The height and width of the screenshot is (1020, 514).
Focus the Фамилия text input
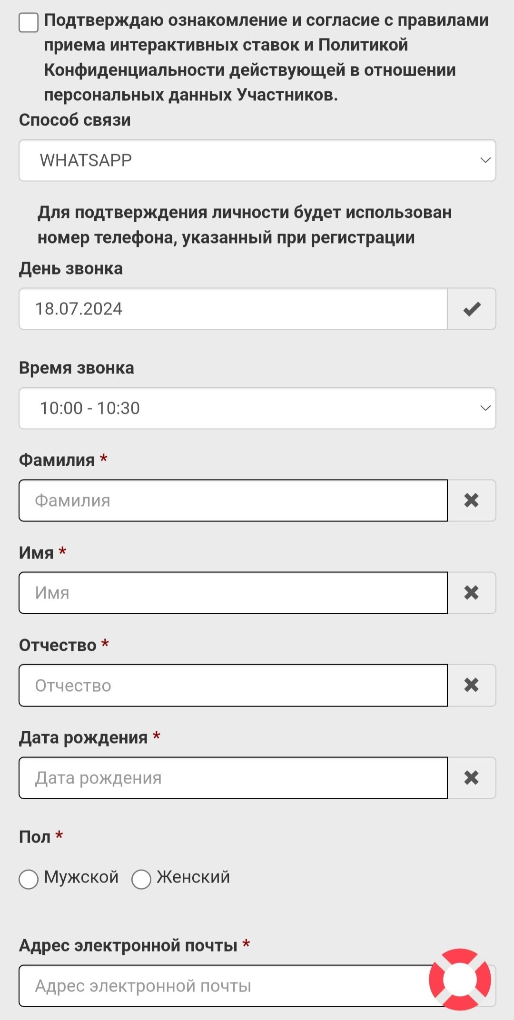233,500
